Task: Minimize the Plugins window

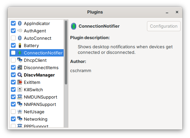Action: point(167,12)
